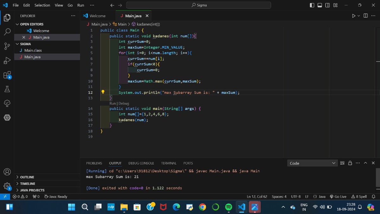The image size is (380, 214).
Task: Click the Sigma command center search box
Action: pyautogui.click(x=199, y=5)
